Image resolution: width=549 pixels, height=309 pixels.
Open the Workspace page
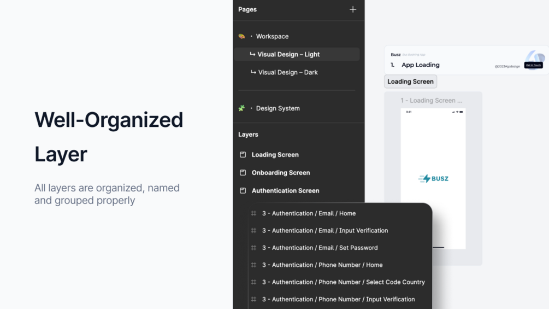pos(272,37)
